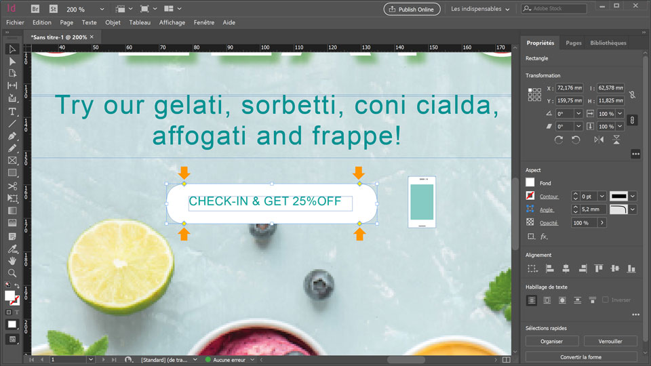
Task: Click the Fond white fill swatch
Action: (x=530, y=182)
